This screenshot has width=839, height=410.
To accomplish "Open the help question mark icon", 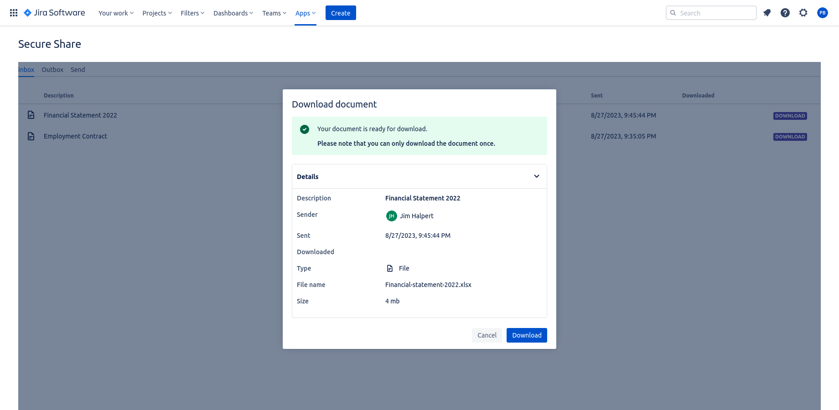I will [785, 13].
